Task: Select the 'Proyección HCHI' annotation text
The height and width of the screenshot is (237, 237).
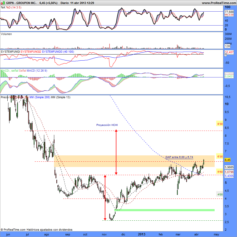Action: (107, 125)
